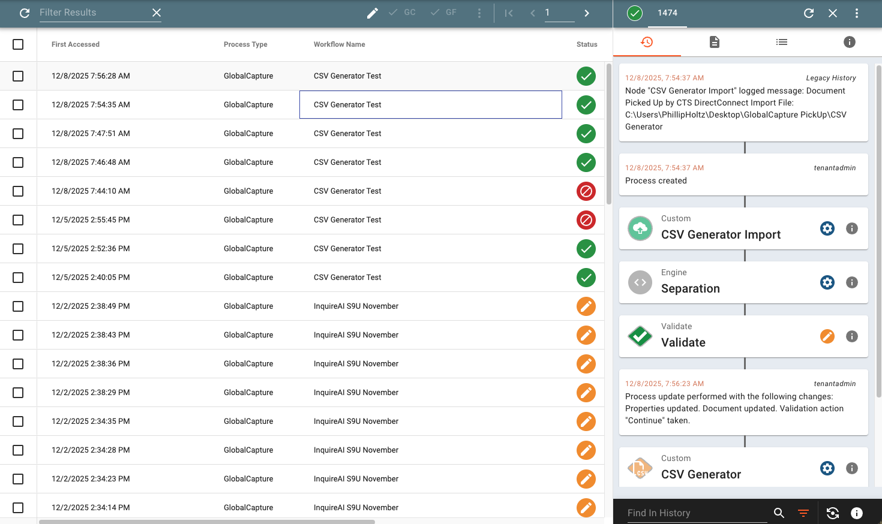
Task: Select checkbox for 12/8/2025 7:56:28 AM row
Action: pos(18,76)
